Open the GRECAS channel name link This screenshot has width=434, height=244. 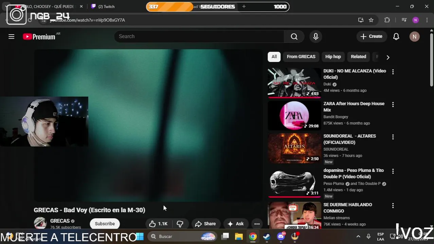pos(60,221)
